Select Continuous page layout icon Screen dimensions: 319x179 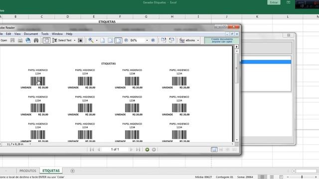pos(221,150)
